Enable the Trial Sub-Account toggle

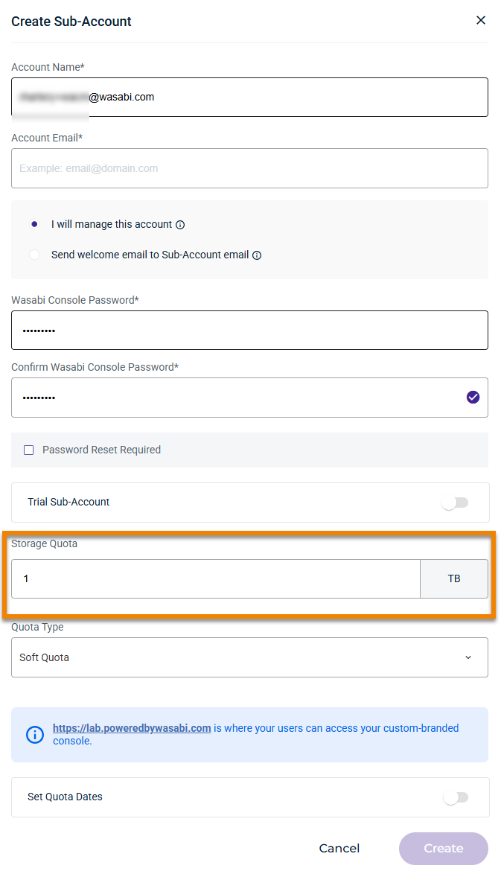(455, 503)
